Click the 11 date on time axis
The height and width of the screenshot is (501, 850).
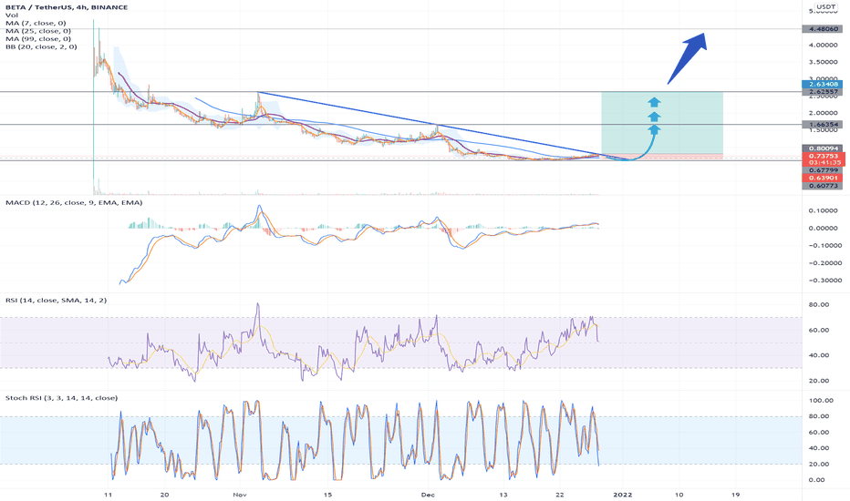coord(108,495)
